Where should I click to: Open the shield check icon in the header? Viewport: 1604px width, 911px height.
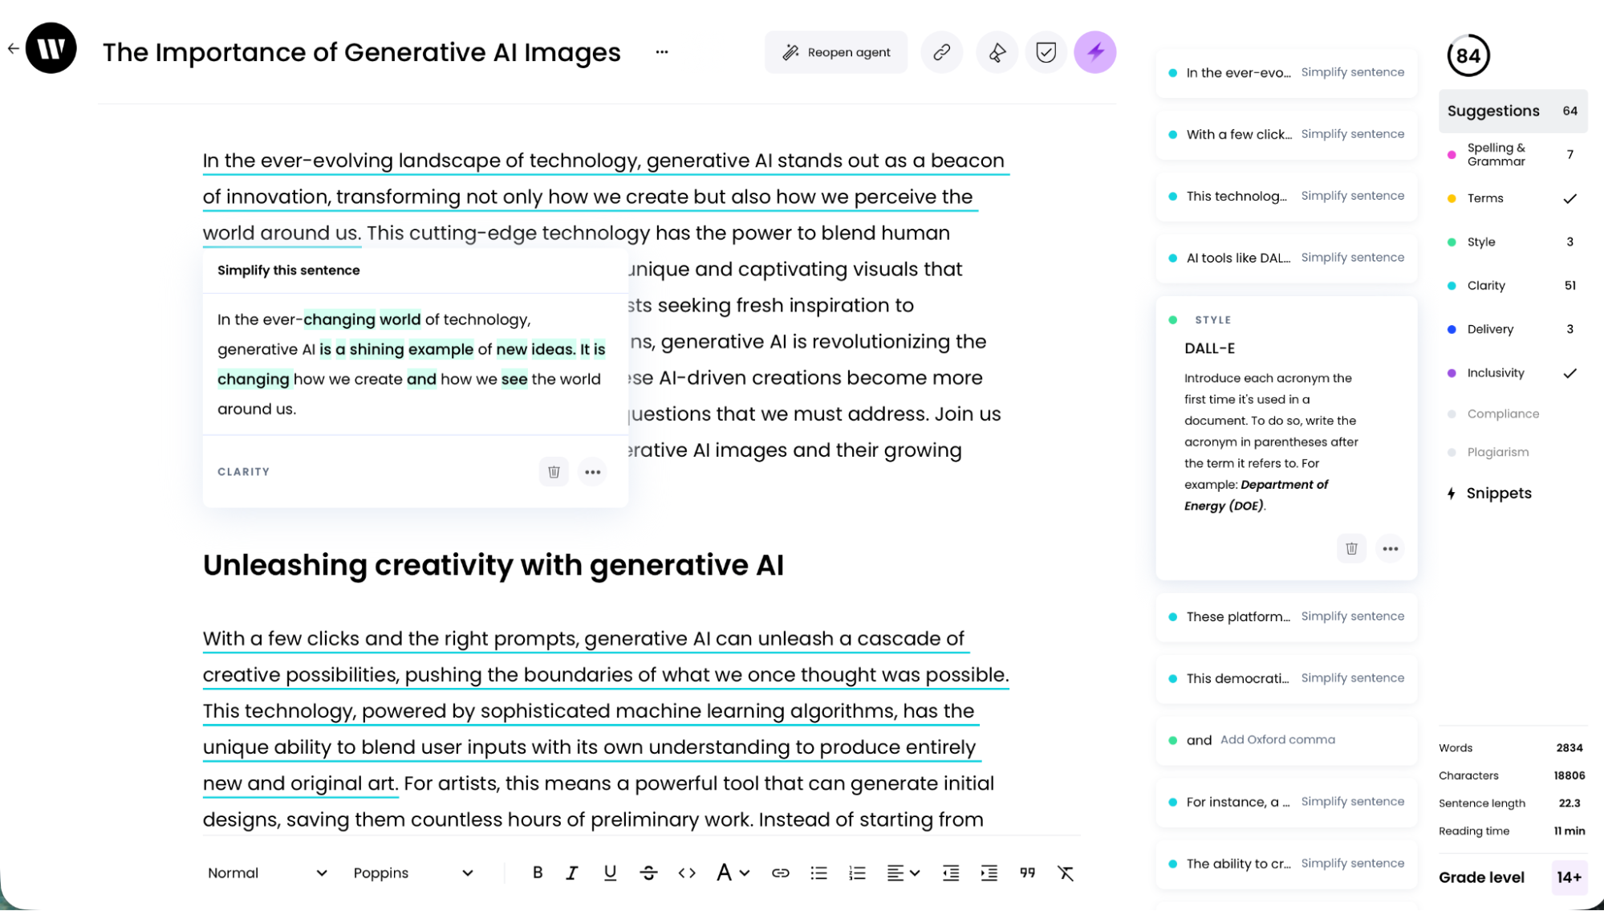coord(1046,51)
